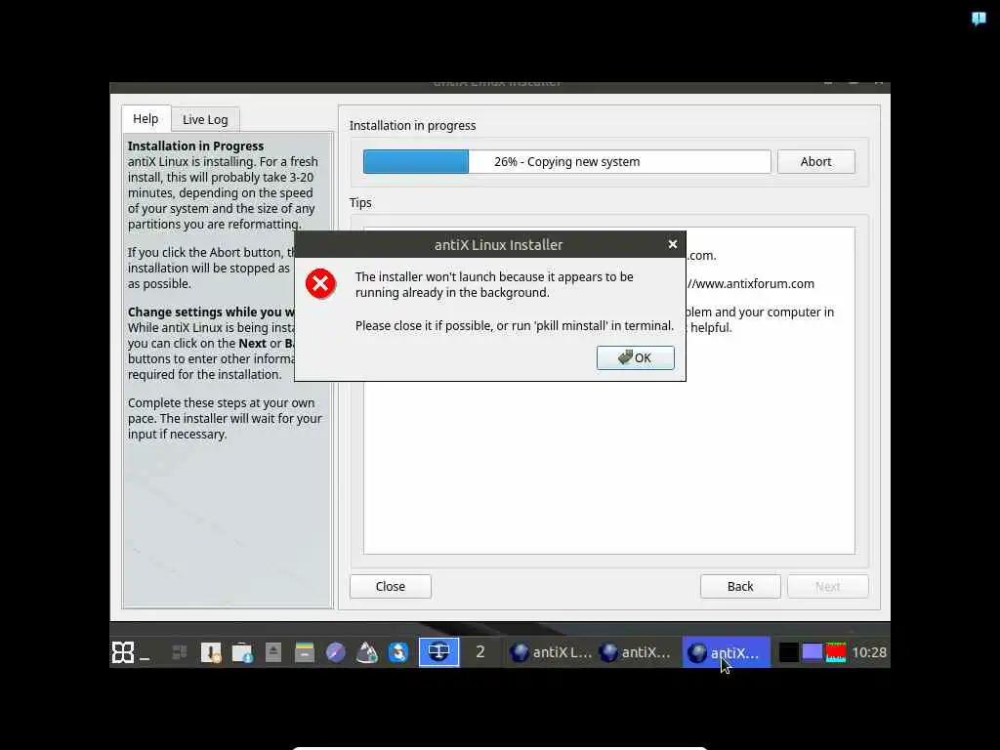Select the Help tab

[x=146, y=118]
